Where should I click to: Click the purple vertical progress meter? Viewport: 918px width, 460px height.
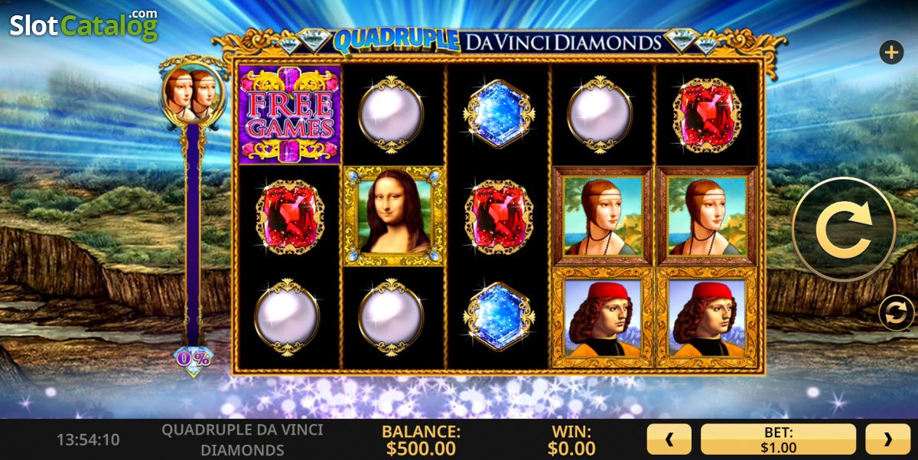pos(193,233)
